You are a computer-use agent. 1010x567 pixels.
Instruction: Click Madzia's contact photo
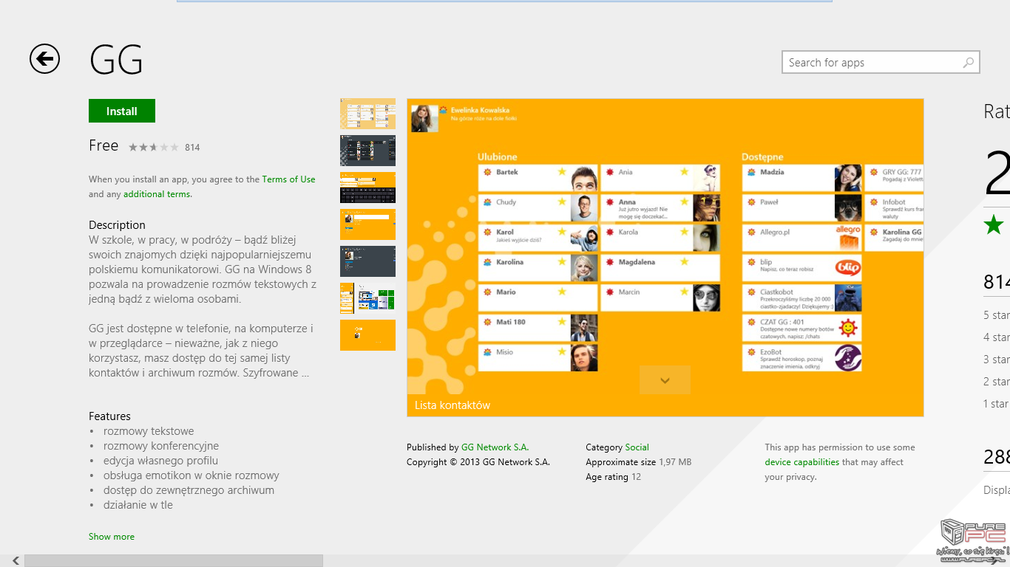pyautogui.click(x=848, y=178)
